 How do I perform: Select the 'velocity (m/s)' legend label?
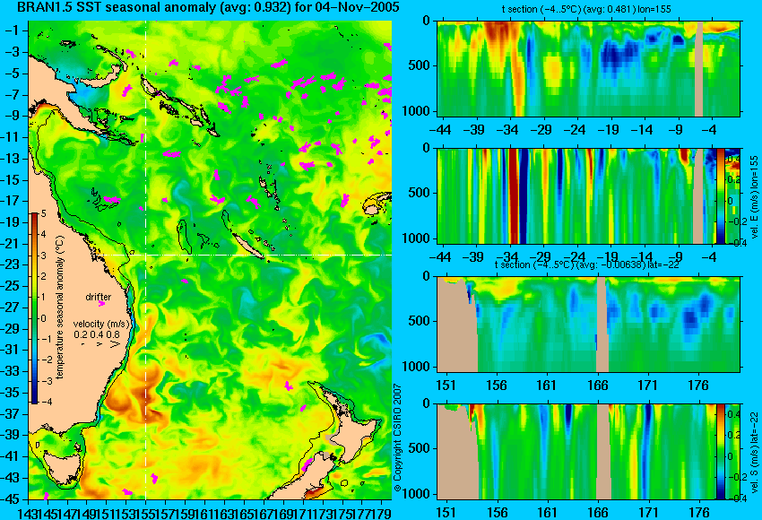(x=102, y=324)
